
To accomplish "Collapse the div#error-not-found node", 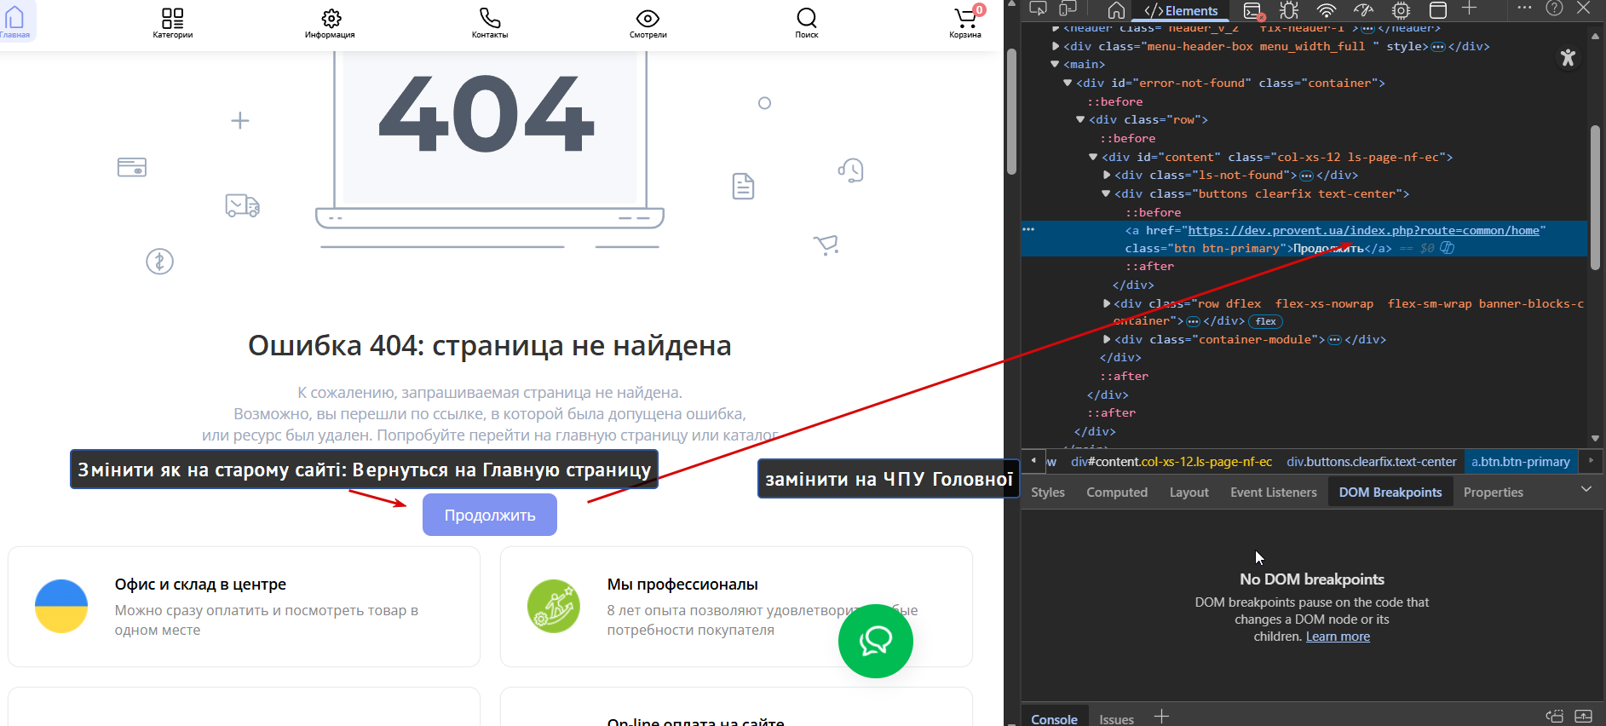I will pyautogui.click(x=1068, y=83).
